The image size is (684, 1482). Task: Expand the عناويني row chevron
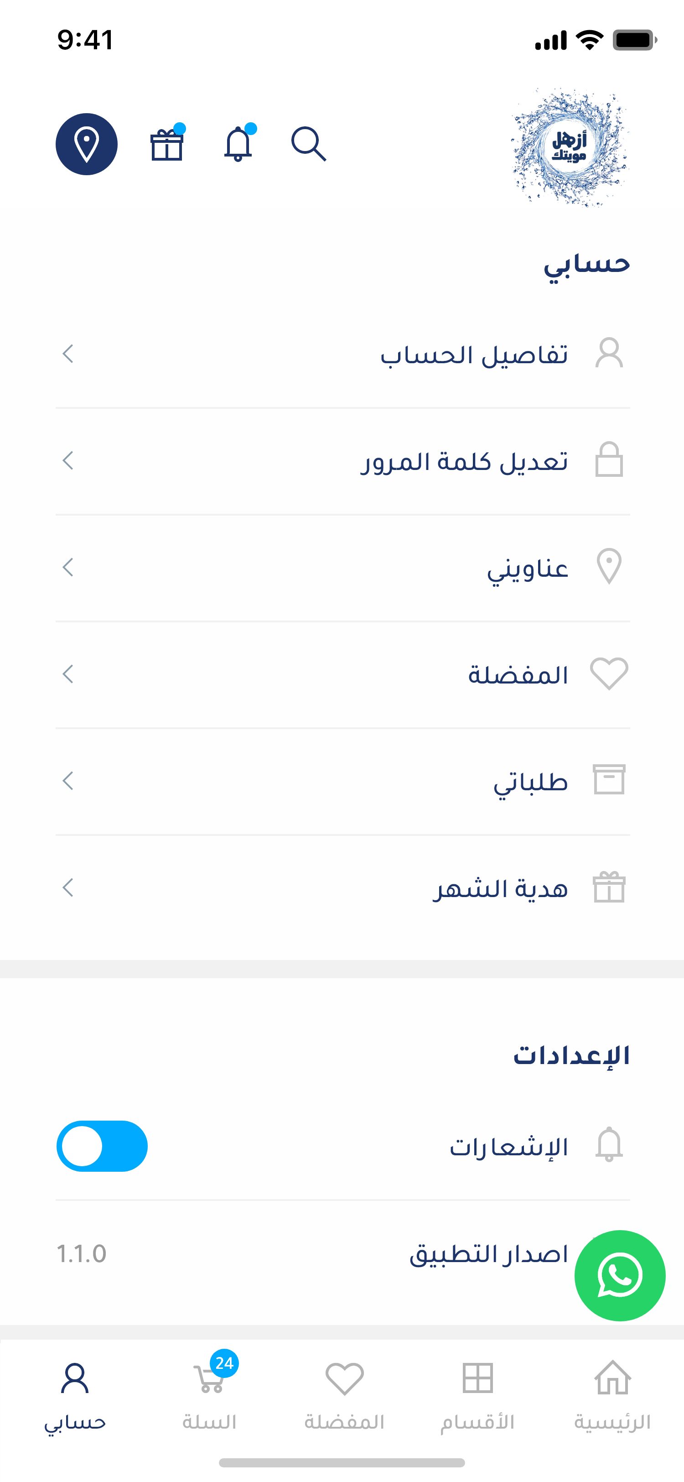tap(68, 567)
